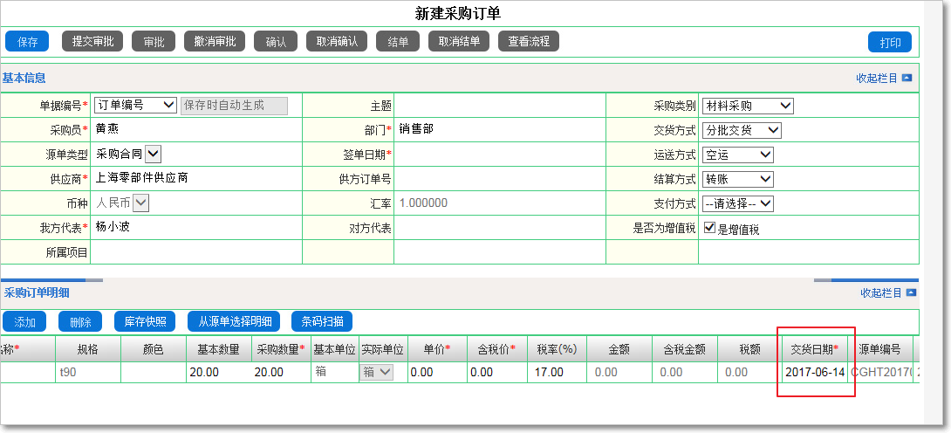Select the 运送方式 空运 dropdown
This screenshot has height=433, width=951.
pyautogui.click(x=738, y=155)
